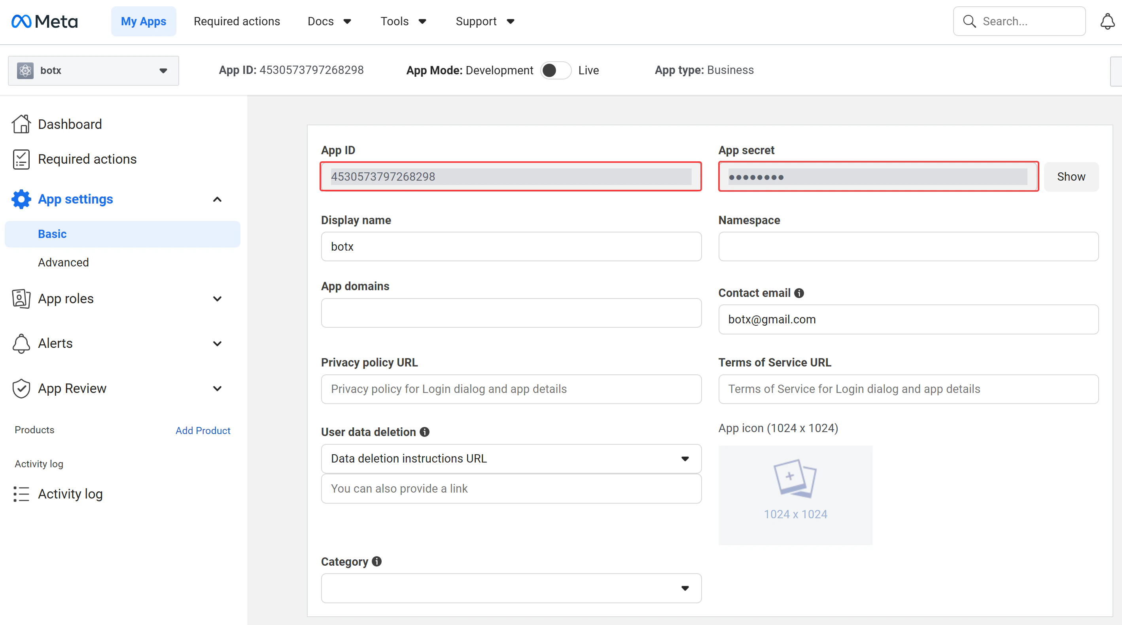Image resolution: width=1122 pixels, height=625 pixels.
Task: Open Data deletion instructions URL dropdown
Action: (x=511, y=459)
